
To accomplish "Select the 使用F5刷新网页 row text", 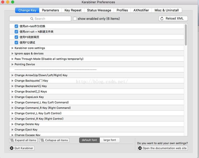I will coord(29,37).
